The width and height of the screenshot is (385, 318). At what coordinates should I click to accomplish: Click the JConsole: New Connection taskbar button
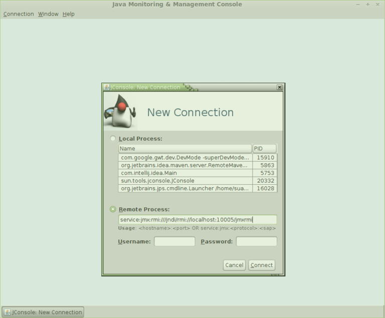43,312
